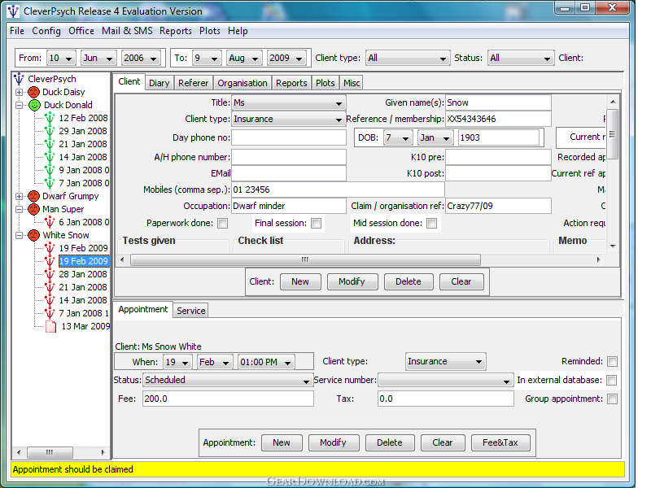Viewport: 651px width, 488px height.
Task: Open the Reports menu in menu bar
Action: (176, 31)
